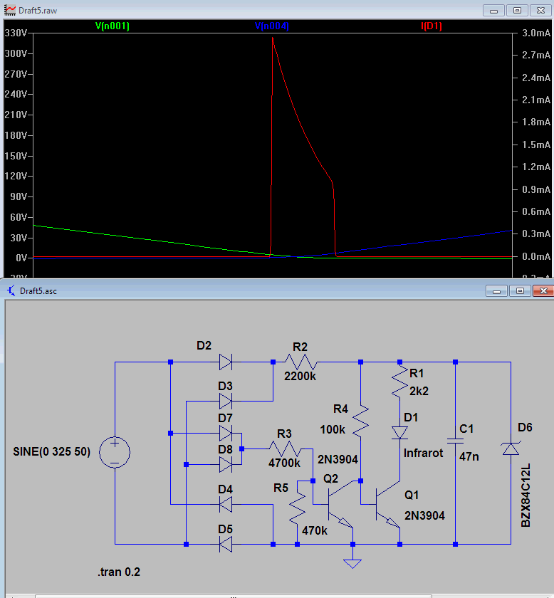Click the Draft5.asc title text
This screenshot has width=554, height=598.
tap(38, 291)
